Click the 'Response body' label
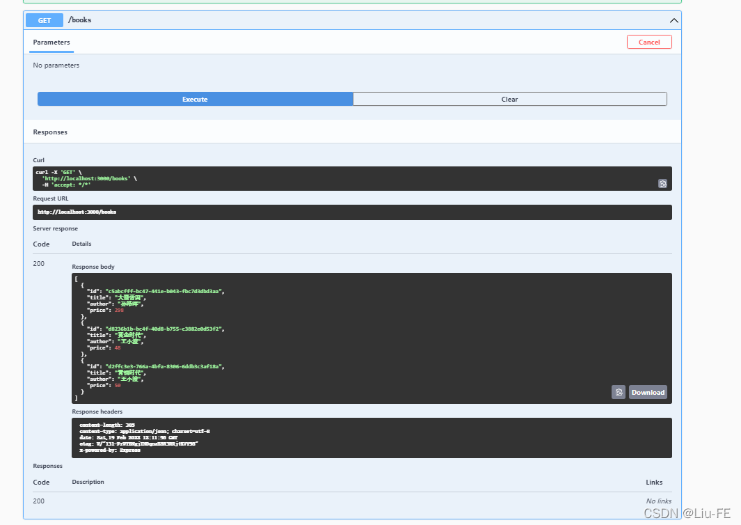The height and width of the screenshot is (525, 741). pyautogui.click(x=93, y=267)
